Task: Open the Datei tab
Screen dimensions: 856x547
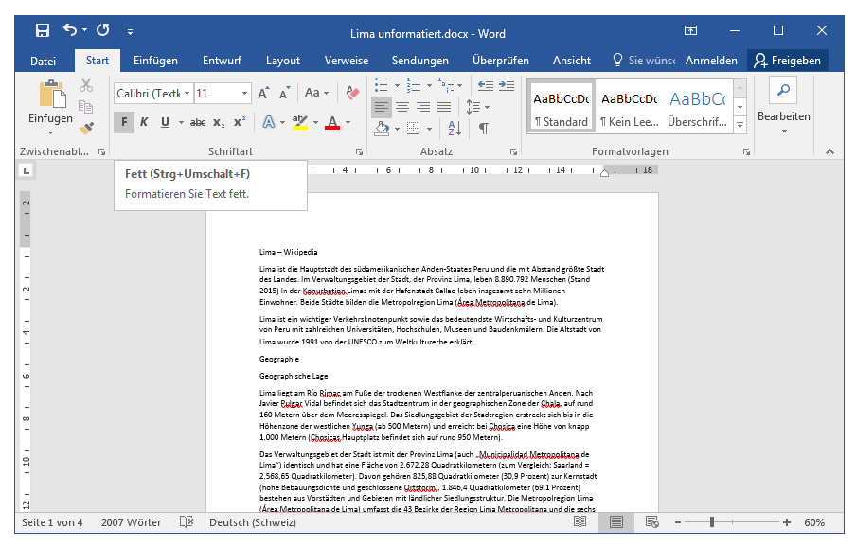Action: coord(44,61)
